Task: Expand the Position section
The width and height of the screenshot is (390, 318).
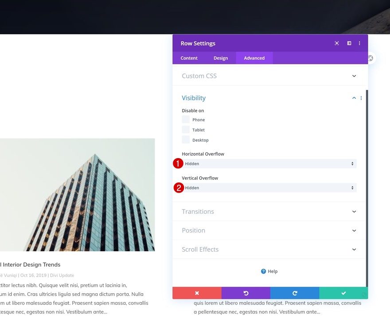Action: point(269,230)
